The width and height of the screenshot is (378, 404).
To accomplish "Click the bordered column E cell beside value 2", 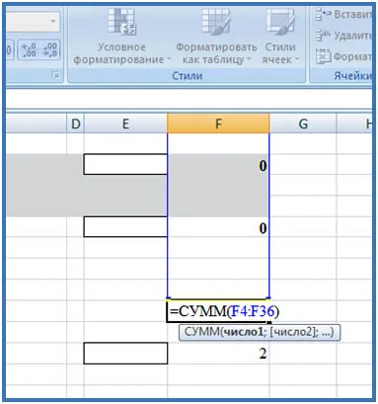I will tap(125, 353).
